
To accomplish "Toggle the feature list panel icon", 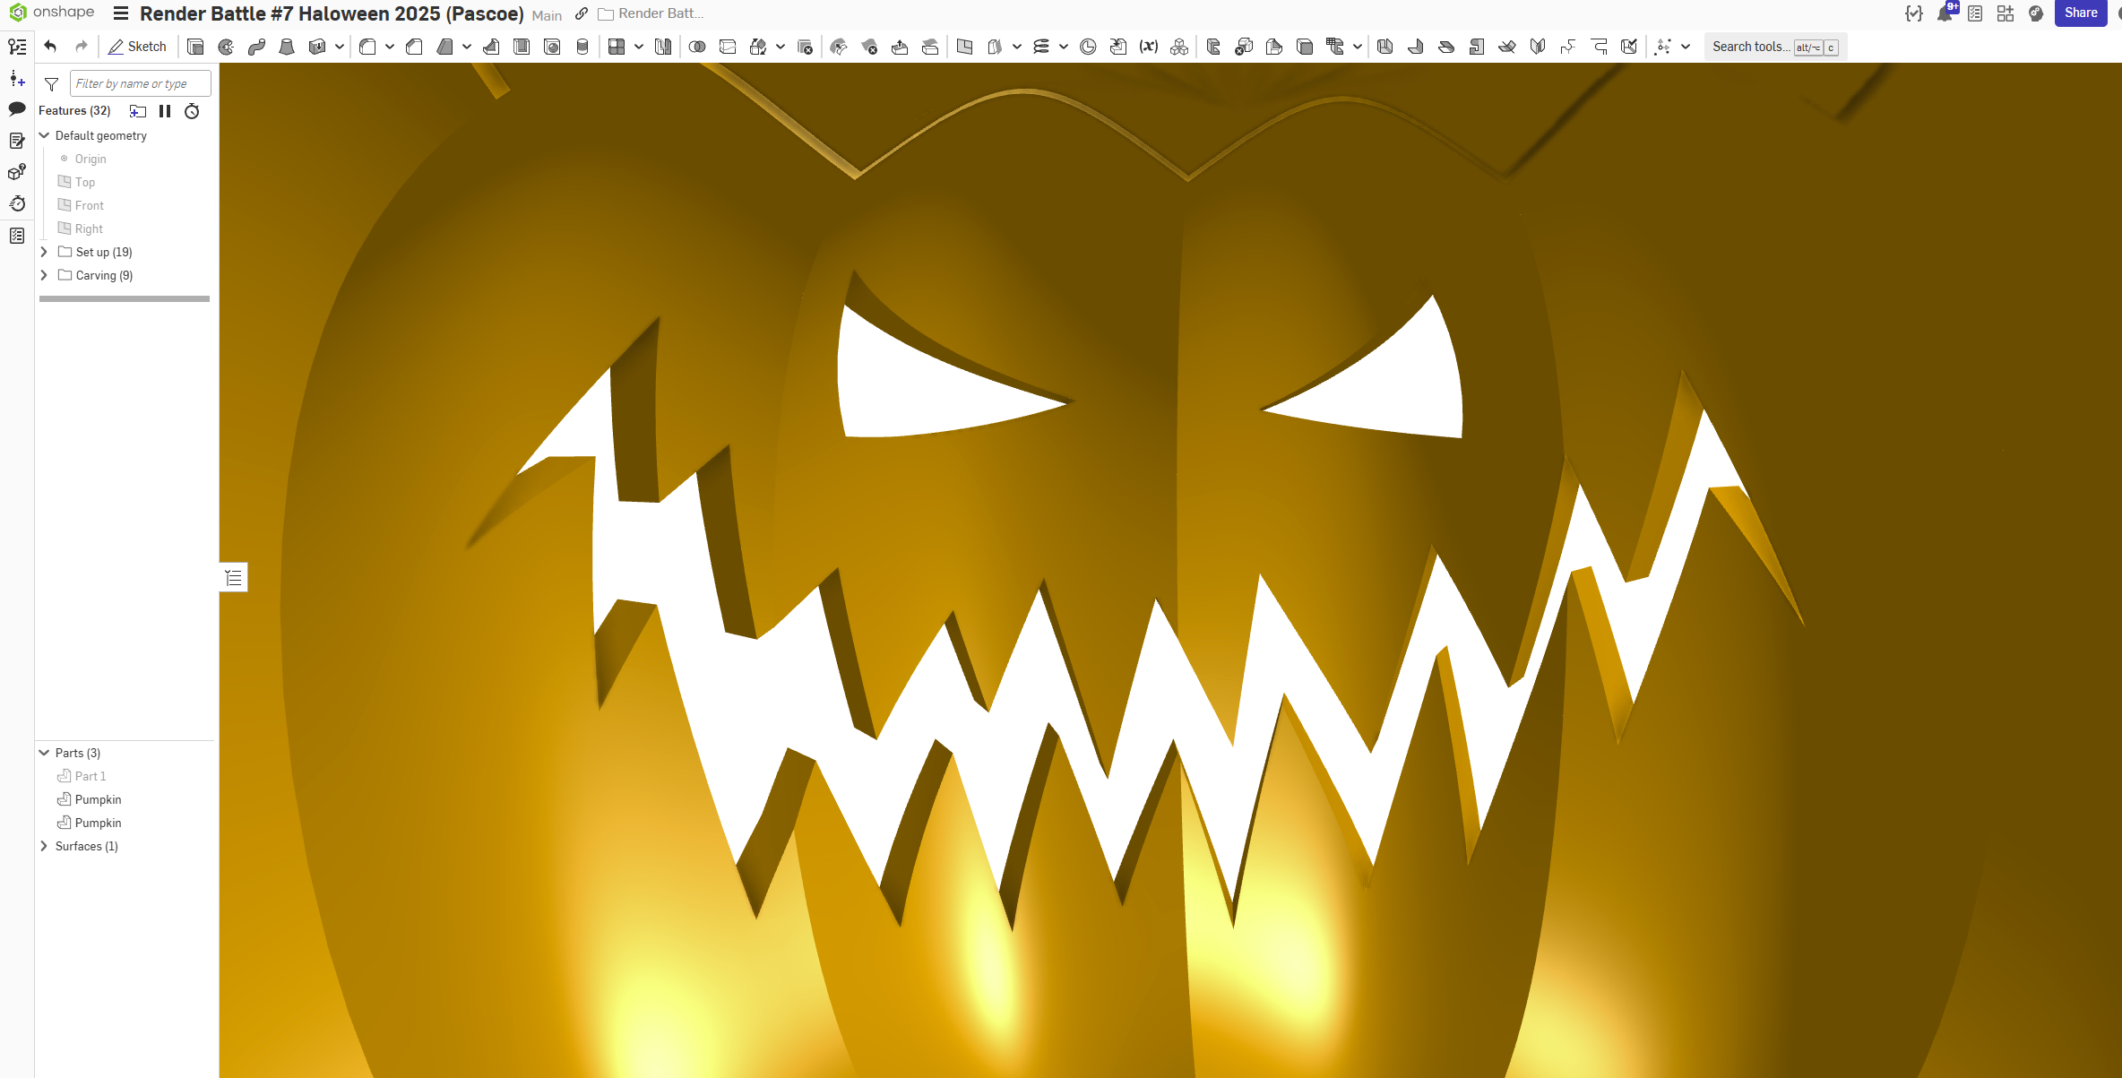I will pyautogui.click(x=17, y=47).
